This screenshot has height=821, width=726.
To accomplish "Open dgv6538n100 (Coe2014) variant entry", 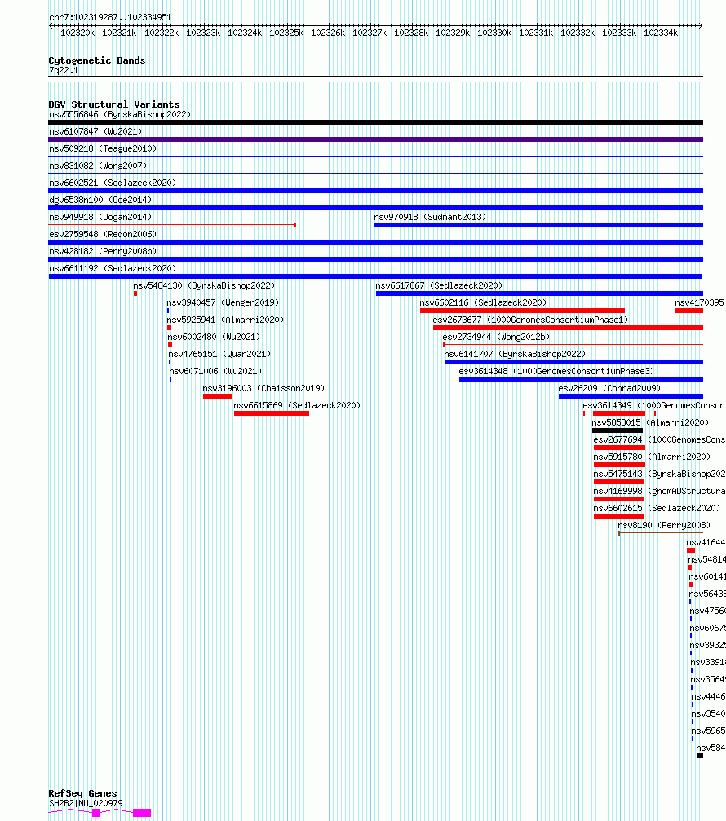I will tap(100, 200).
